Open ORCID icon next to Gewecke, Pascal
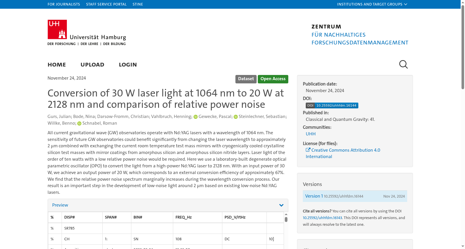 point(196,117)
